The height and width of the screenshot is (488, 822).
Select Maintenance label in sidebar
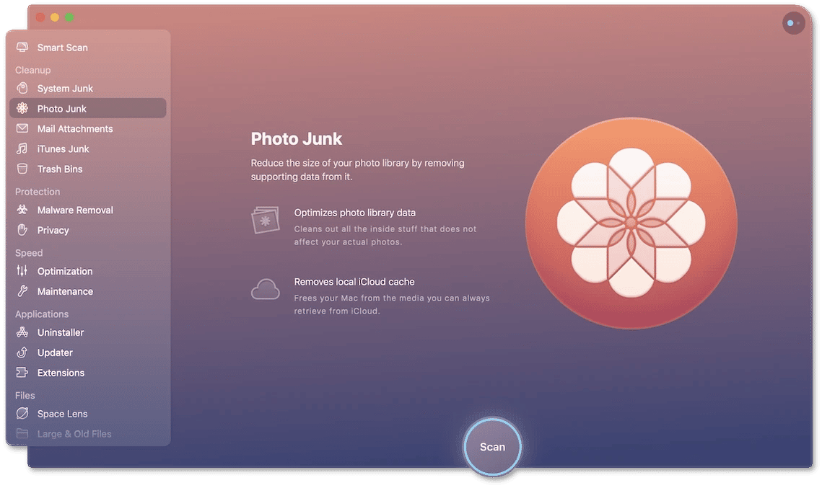pyautogui.click(x=65, y=291)
